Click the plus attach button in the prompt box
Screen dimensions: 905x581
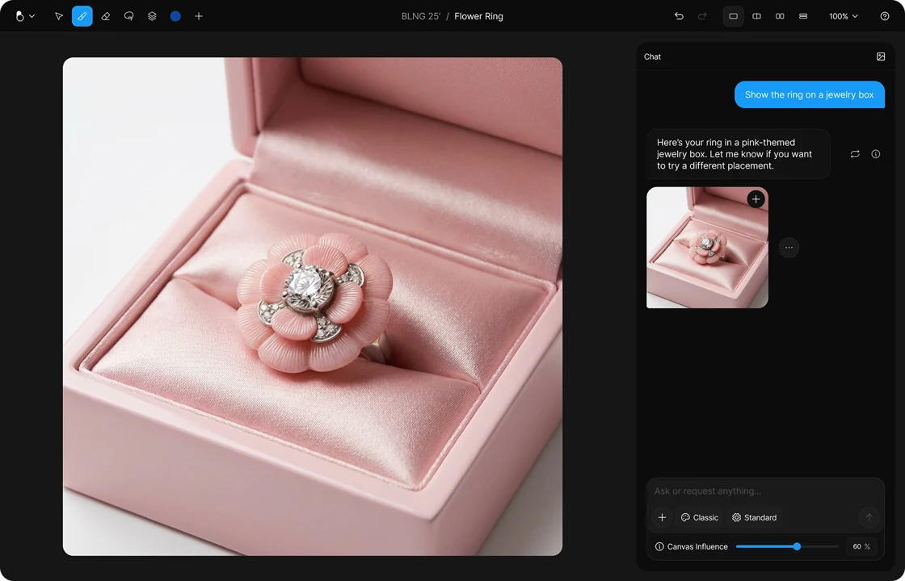pos(662,517)
